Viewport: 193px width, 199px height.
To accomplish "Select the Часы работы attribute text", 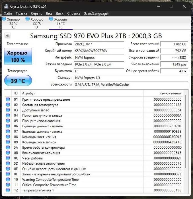I will (x=32, y=158).
